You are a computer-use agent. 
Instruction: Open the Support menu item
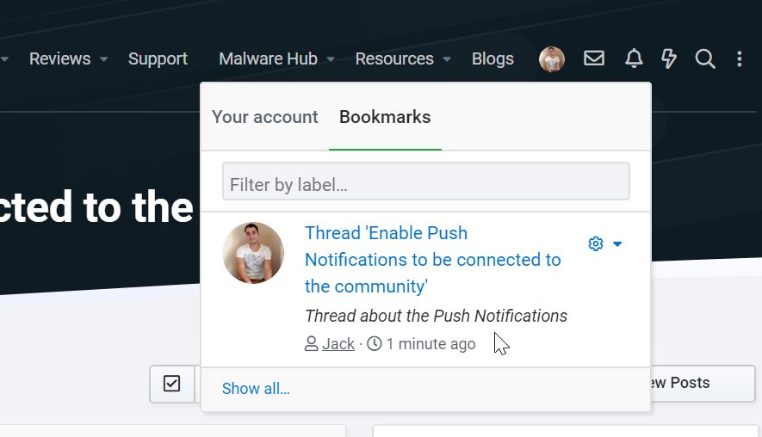(158, 58)
